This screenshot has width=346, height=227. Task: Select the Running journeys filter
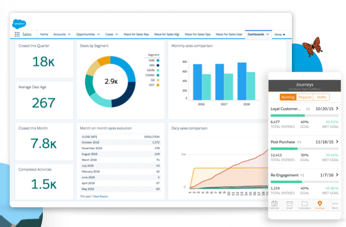pyautogui.click(x=288, y=97)
